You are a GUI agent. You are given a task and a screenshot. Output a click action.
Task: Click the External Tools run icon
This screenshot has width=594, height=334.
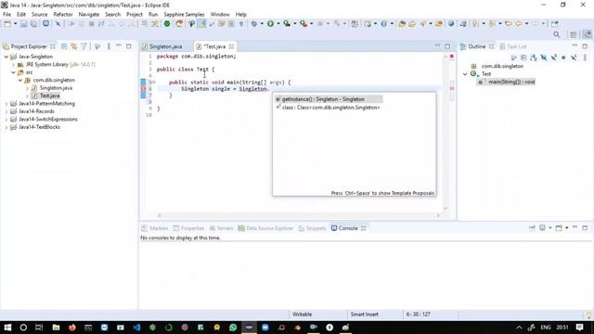tap(303, 24)
